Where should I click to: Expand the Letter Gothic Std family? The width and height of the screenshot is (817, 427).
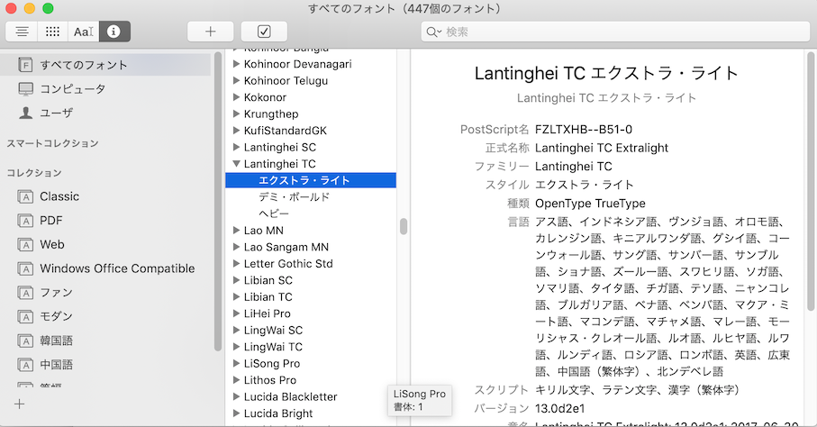click(236, 264)
